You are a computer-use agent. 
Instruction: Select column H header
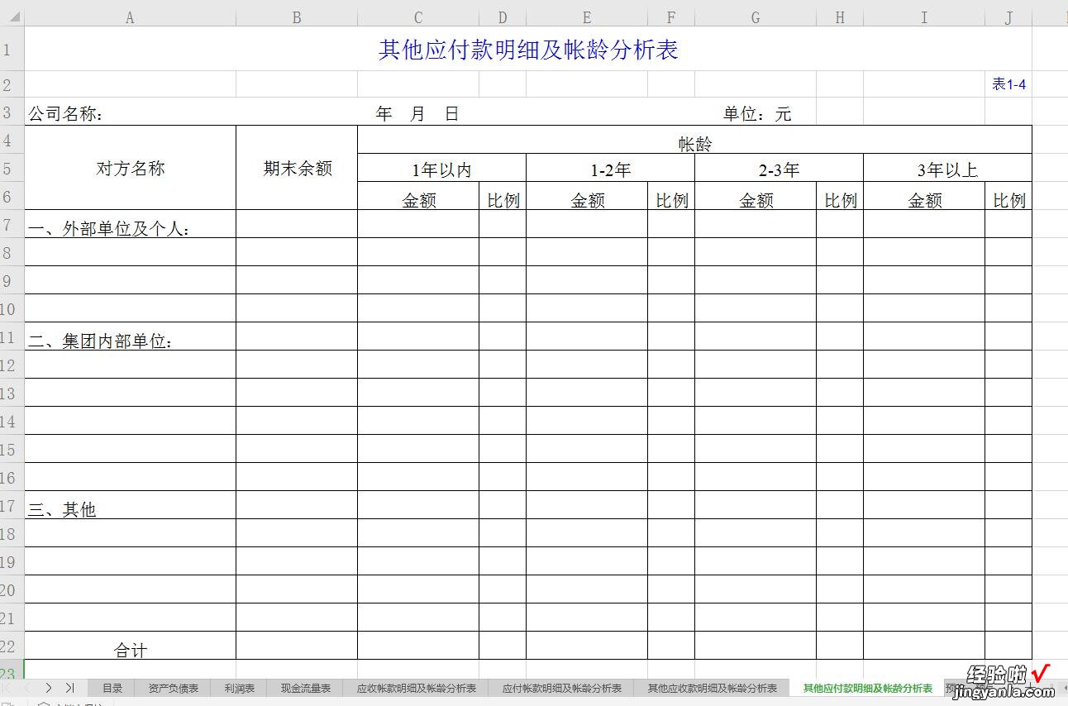click(840, 17)
